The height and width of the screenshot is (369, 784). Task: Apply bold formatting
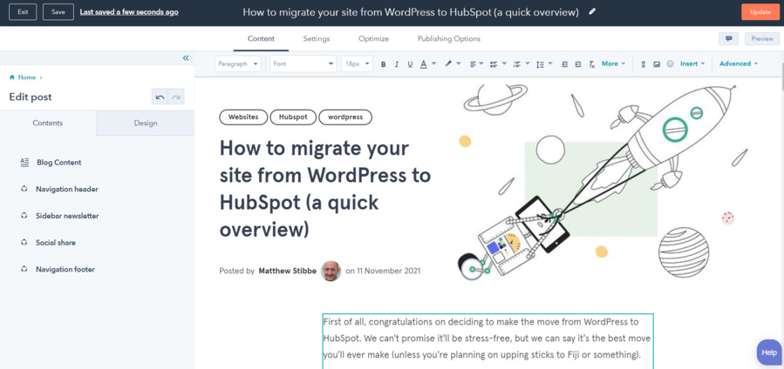pos(384,64)
